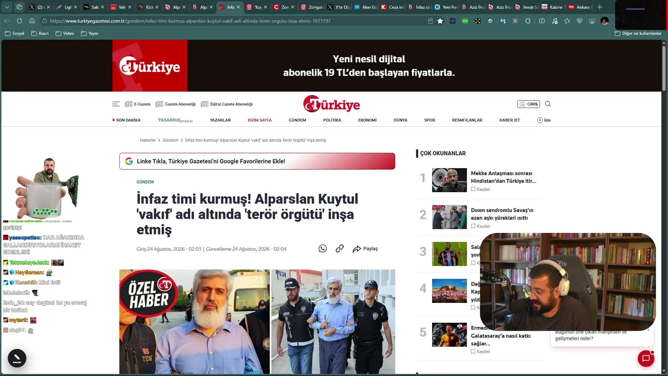668x376 pixels.
Task: Share the article via WhatsApp icon
Action: (x=323, y=249)
